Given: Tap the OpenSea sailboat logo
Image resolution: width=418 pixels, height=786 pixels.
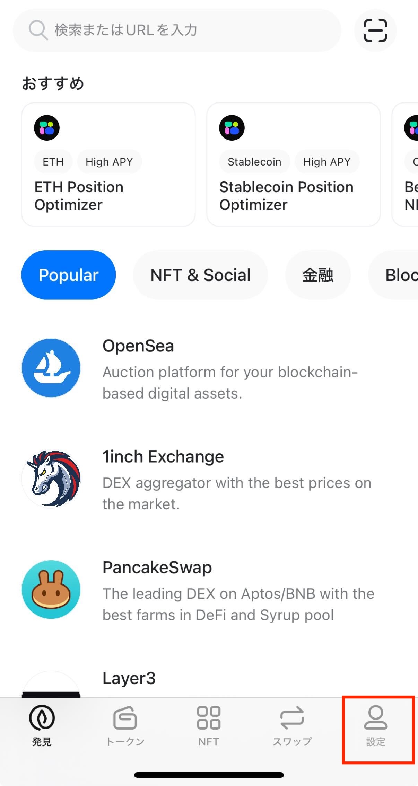Looking at the screenshot, I should (51, 368).
